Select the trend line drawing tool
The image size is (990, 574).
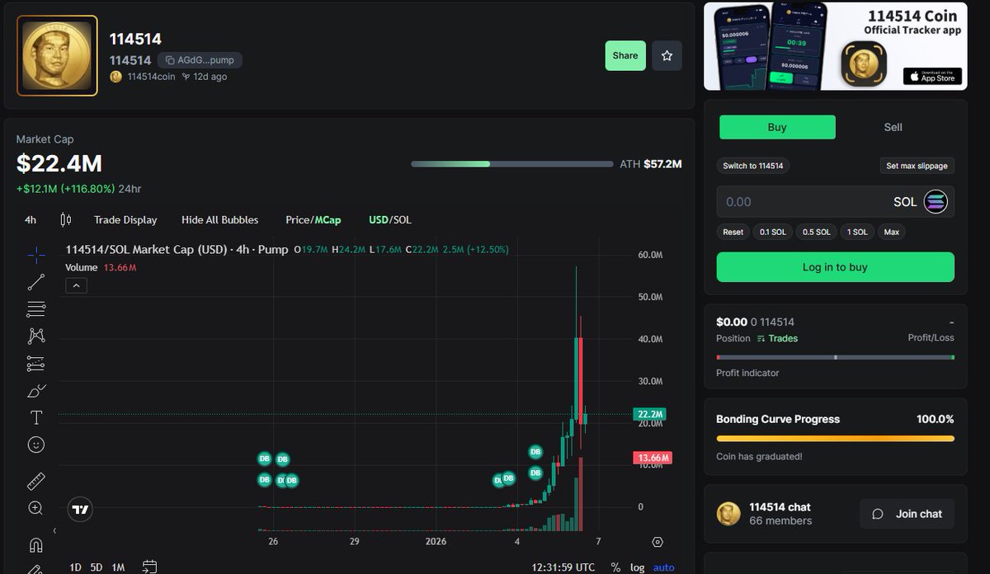click(36, 282)
